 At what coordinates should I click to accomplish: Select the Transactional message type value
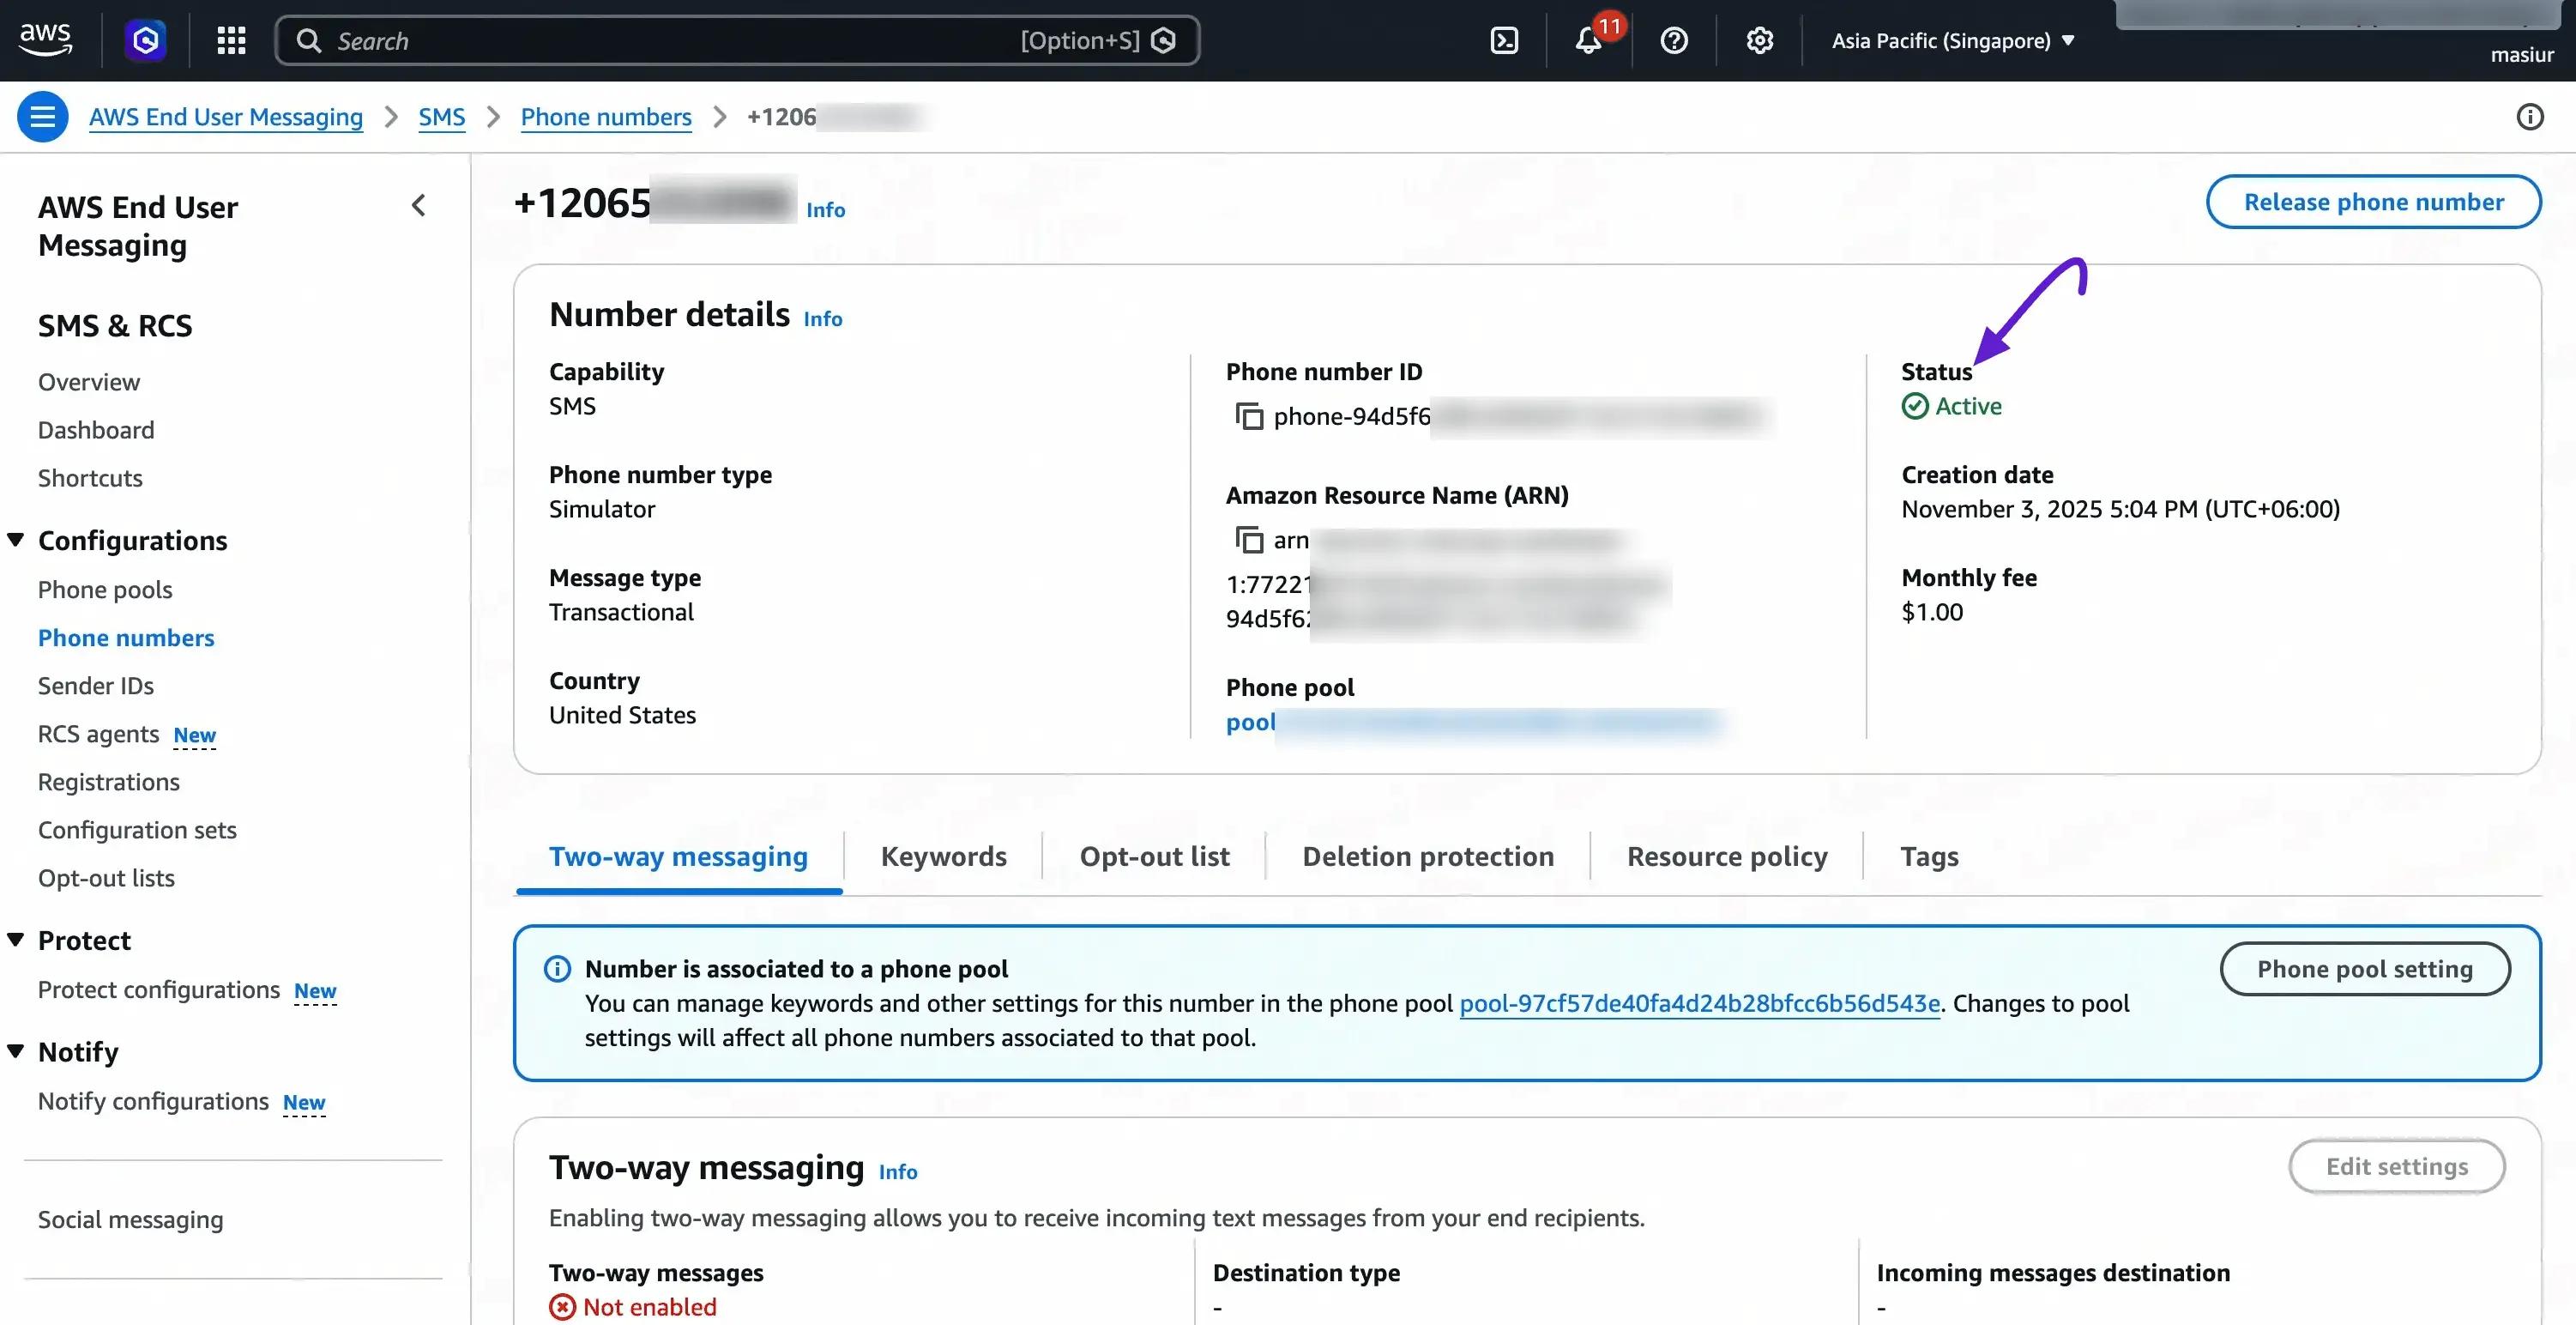(621, 612)
